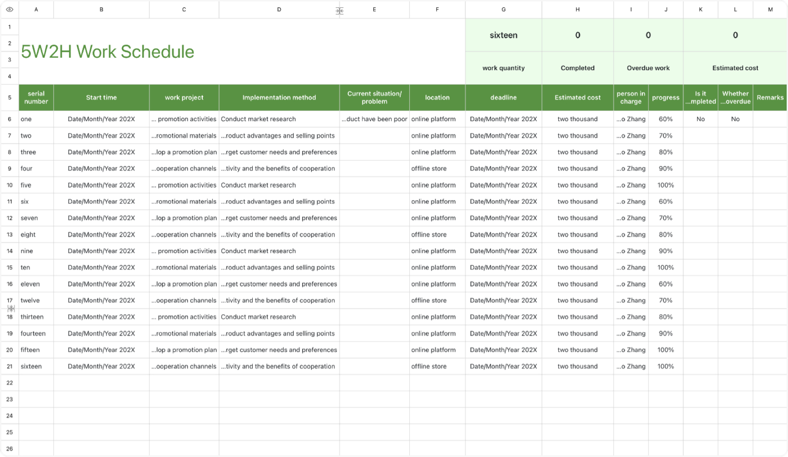Click the 'thirteen' serial number cell
The image size is (788, 457).
click(36, 317)
